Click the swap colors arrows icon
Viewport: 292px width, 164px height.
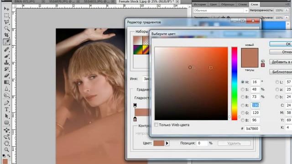click(x=9, y=155)
